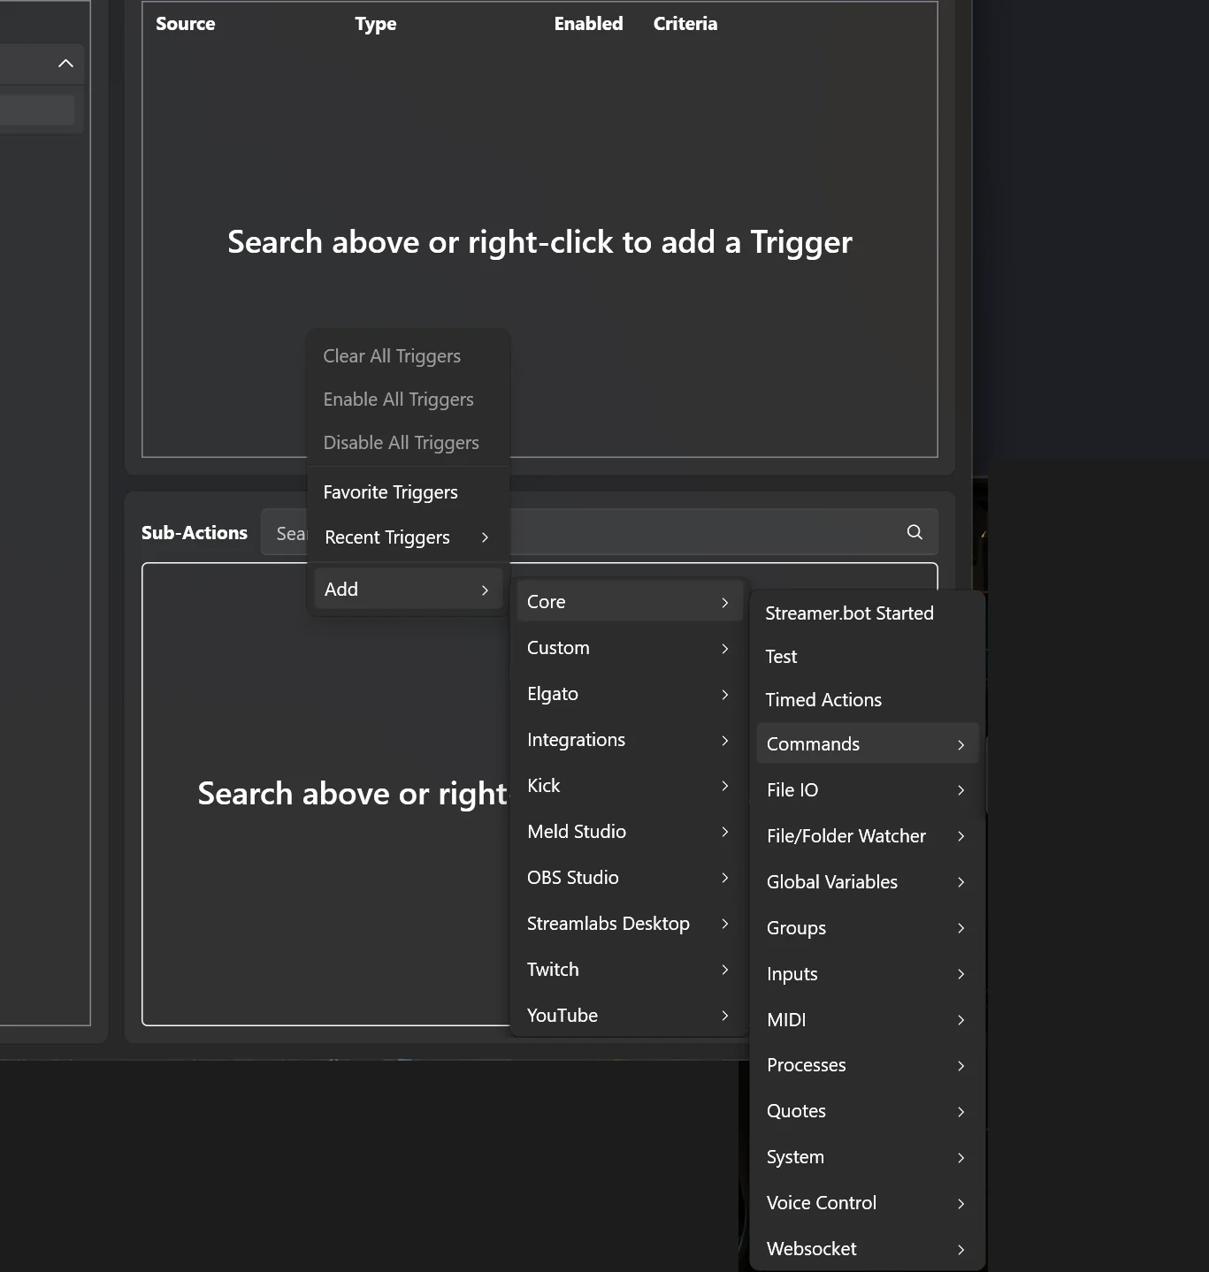Screen dimensions: 1209x1272
Task: Click the Source column header
Action: click(186, 24)
